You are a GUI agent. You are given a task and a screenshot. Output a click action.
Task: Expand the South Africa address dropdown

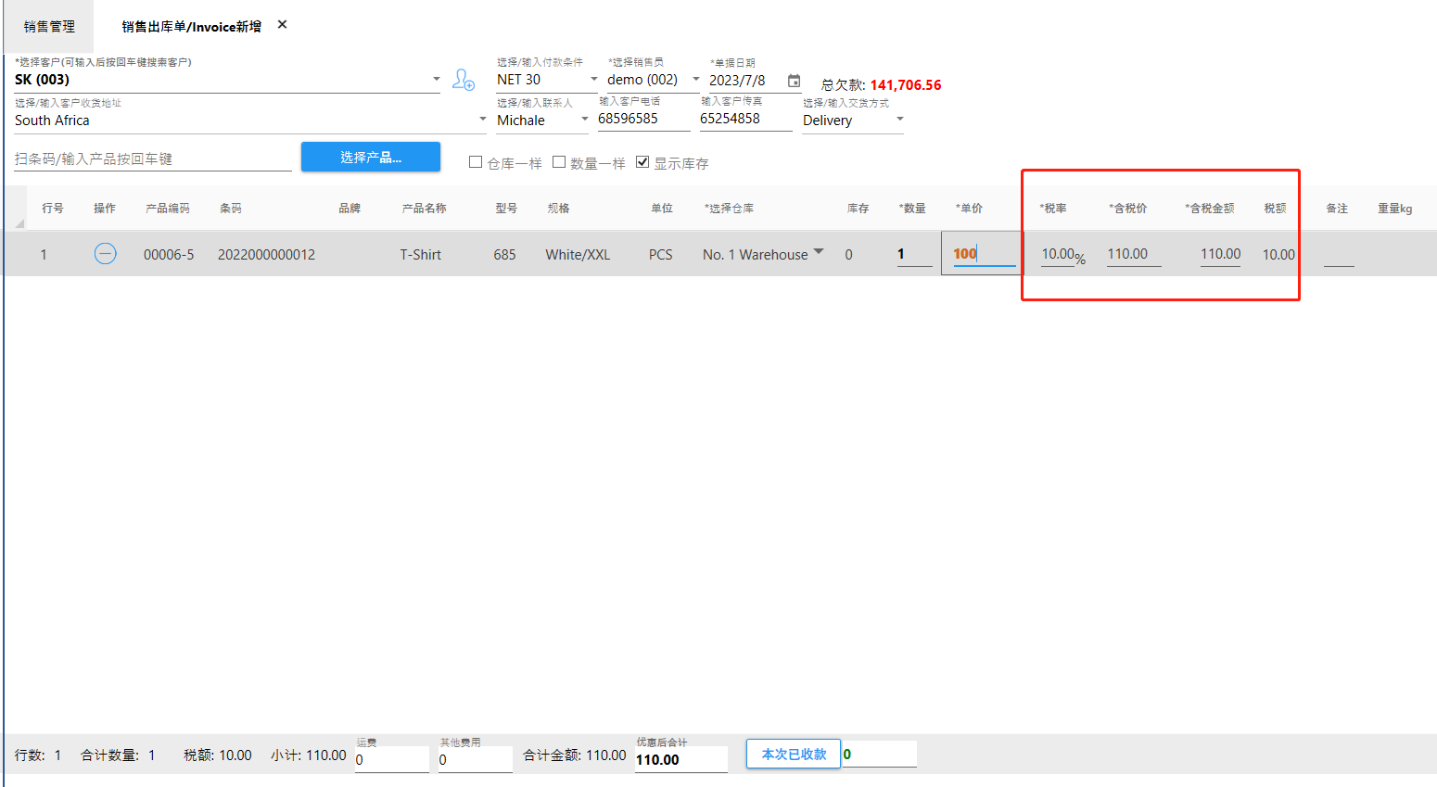click(x=482, y=120)
